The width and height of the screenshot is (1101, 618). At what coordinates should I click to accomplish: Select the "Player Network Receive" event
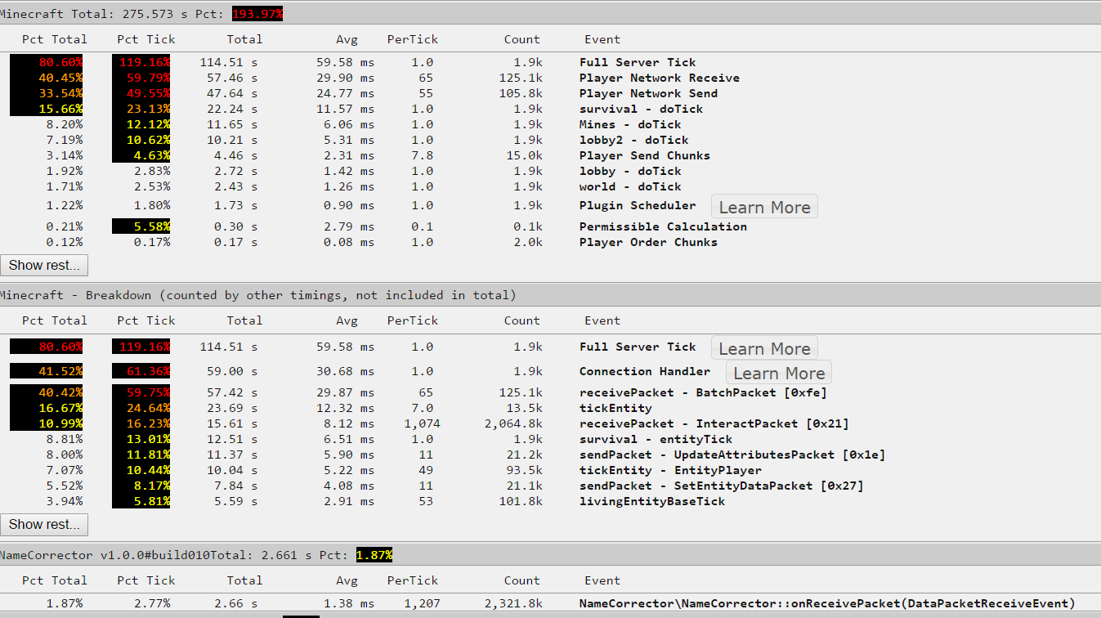[x=660, y=78]
